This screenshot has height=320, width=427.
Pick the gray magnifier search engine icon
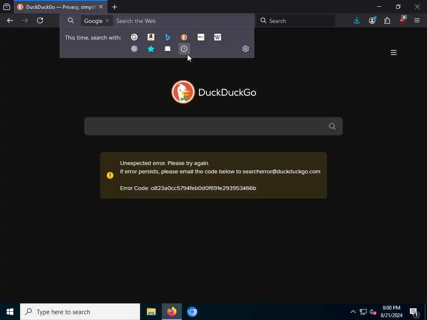click(x=134, y=49)
